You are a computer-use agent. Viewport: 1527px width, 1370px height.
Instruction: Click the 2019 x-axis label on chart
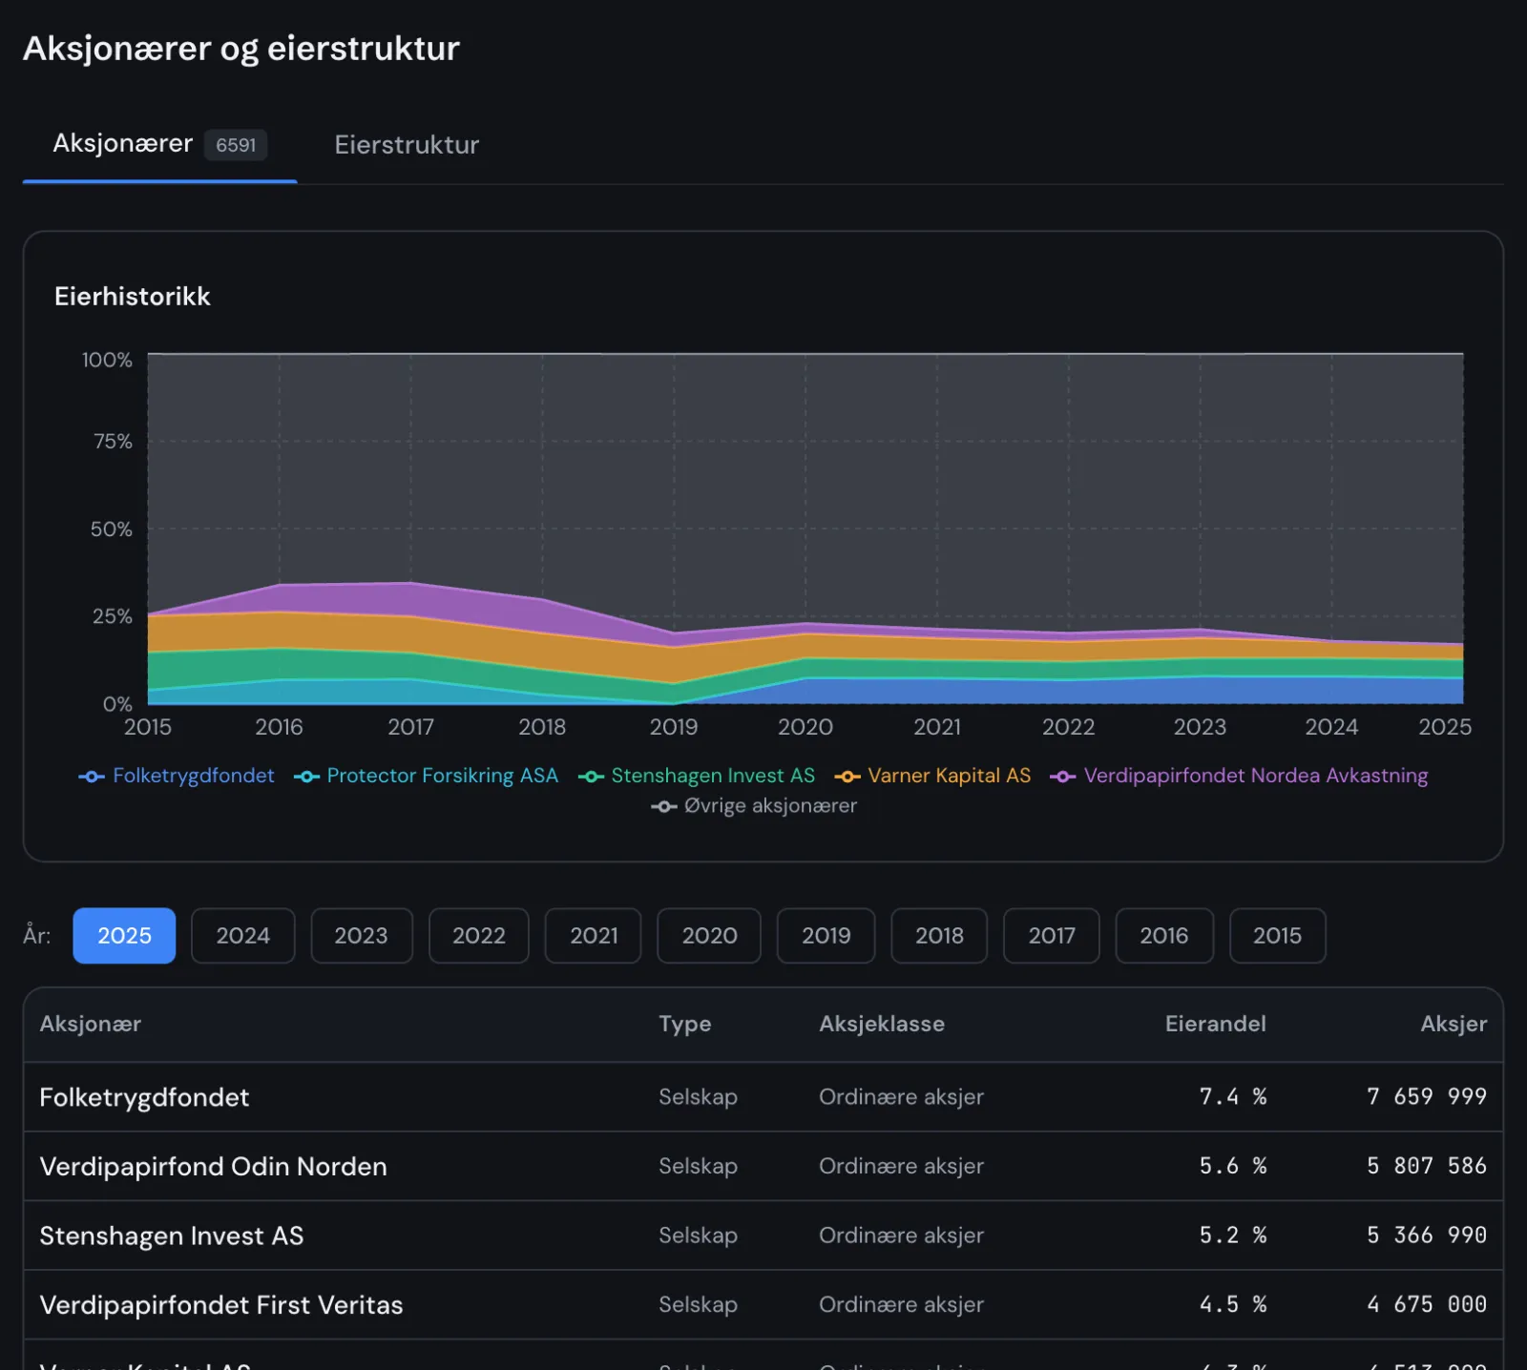(x=674, y=727)
